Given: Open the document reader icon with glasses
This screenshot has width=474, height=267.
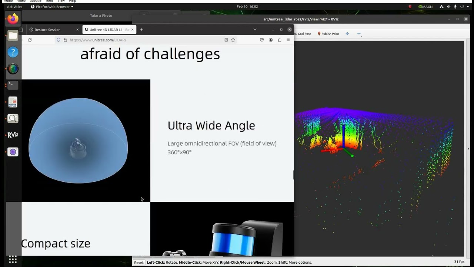Looking at the screenshot, I should coord(13,102).
